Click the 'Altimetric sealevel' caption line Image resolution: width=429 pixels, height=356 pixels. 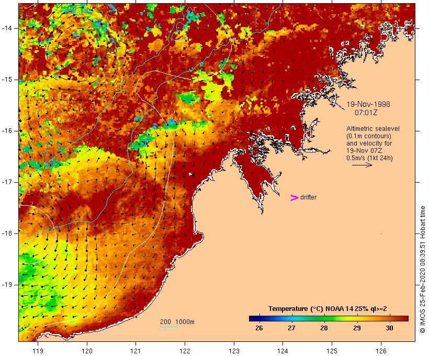pos(373,129)
